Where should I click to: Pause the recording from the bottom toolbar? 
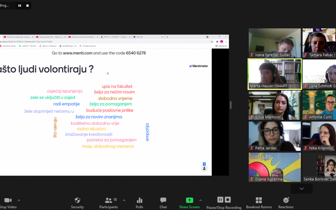[220, 200]
